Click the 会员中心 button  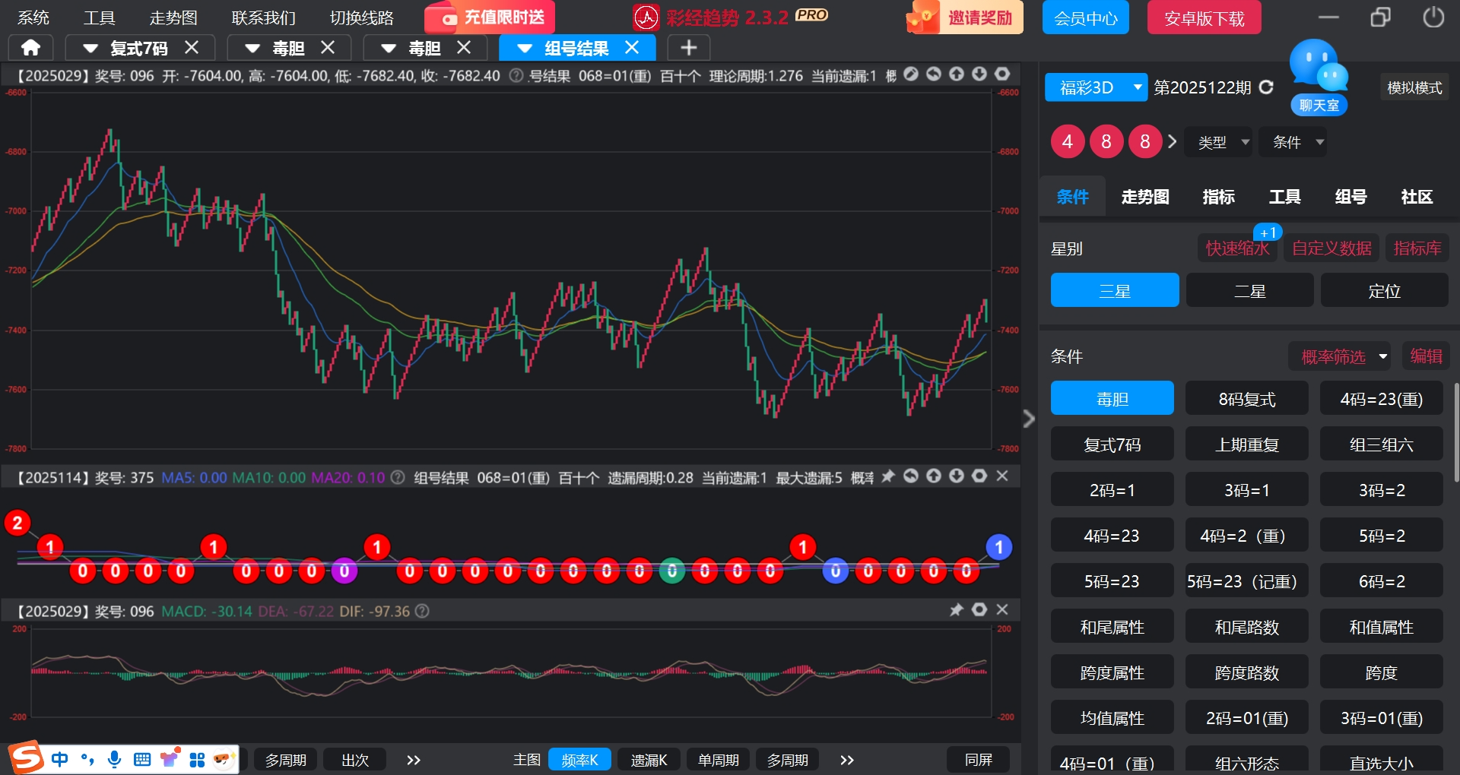(1085, 17)
